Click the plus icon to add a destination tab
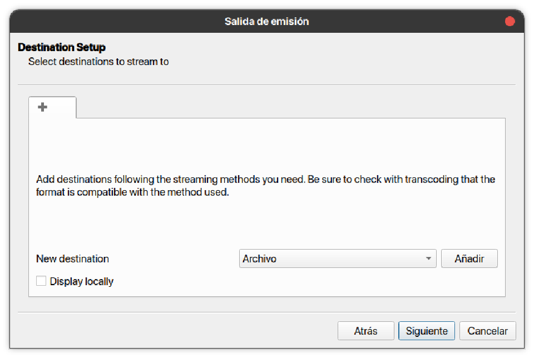Viewport: 534px width, 358px height. (43, 107)
